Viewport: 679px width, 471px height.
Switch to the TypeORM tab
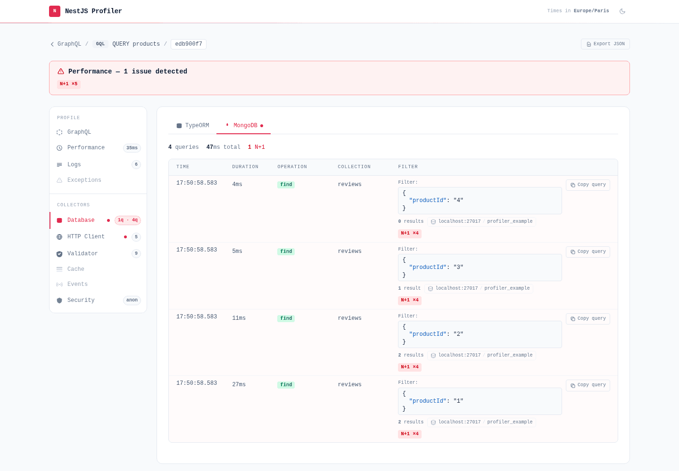(x=192, y=126)
